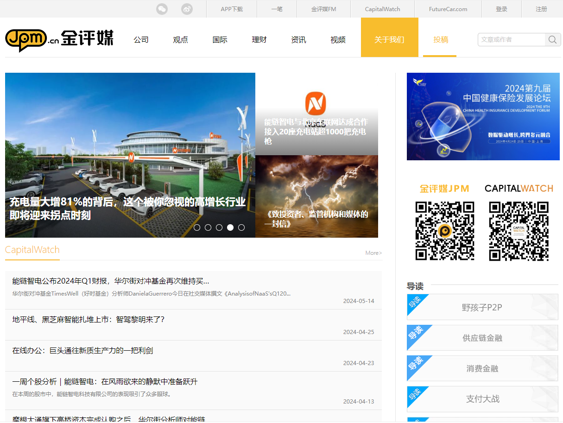Open article 一周个股分析｜能链智电

click(x=105, y=382)
